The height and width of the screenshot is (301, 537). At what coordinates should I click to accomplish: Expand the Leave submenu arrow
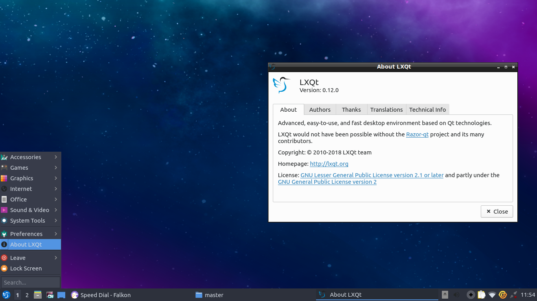tap(56, 258)
